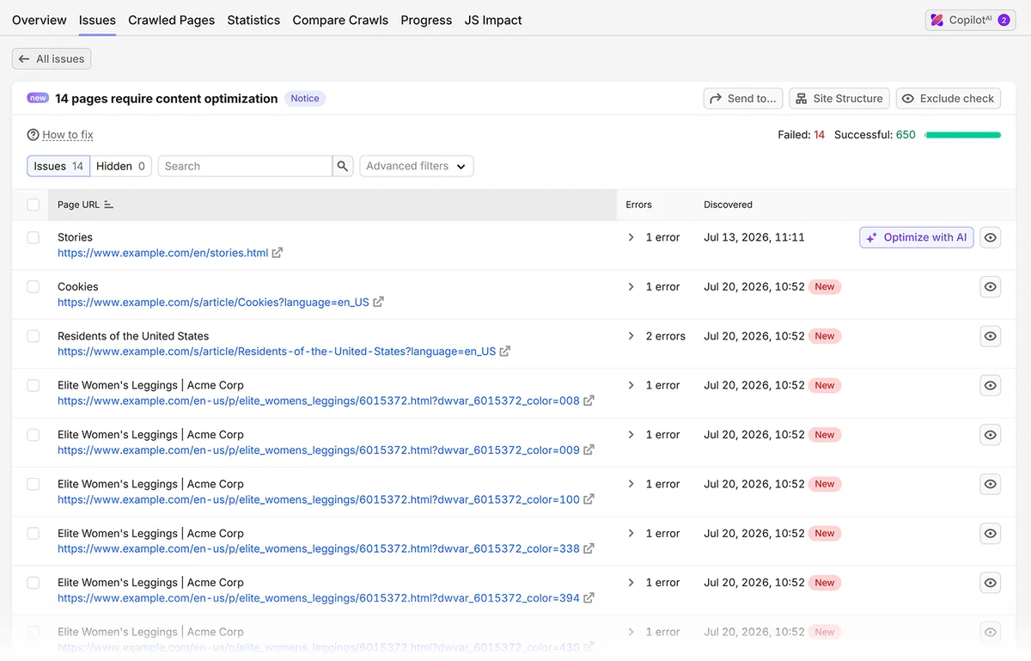
Task: Check the Cookies row checkbox
Action: click(x=33, y=287)
